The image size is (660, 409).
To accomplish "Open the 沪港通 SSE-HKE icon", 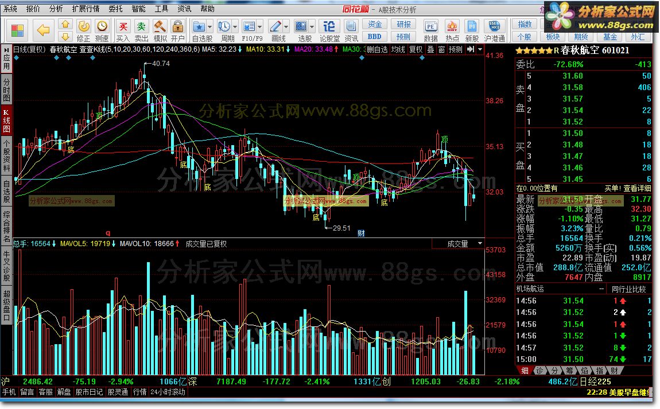I will coord(494,31).
